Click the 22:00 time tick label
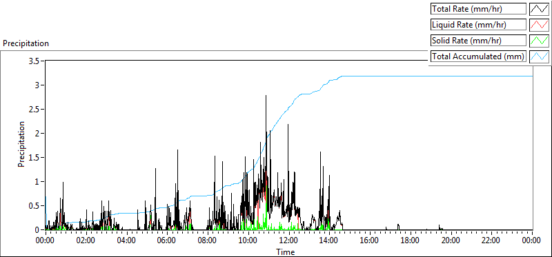This screenshot has width=552, height=257. click(x=491, y=241)
